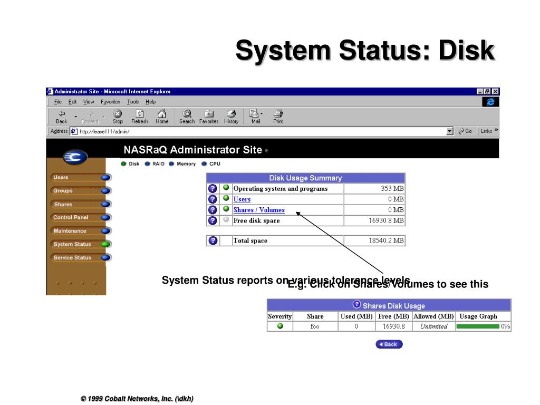Open help for Operating system and programs row

click(213, 188)
